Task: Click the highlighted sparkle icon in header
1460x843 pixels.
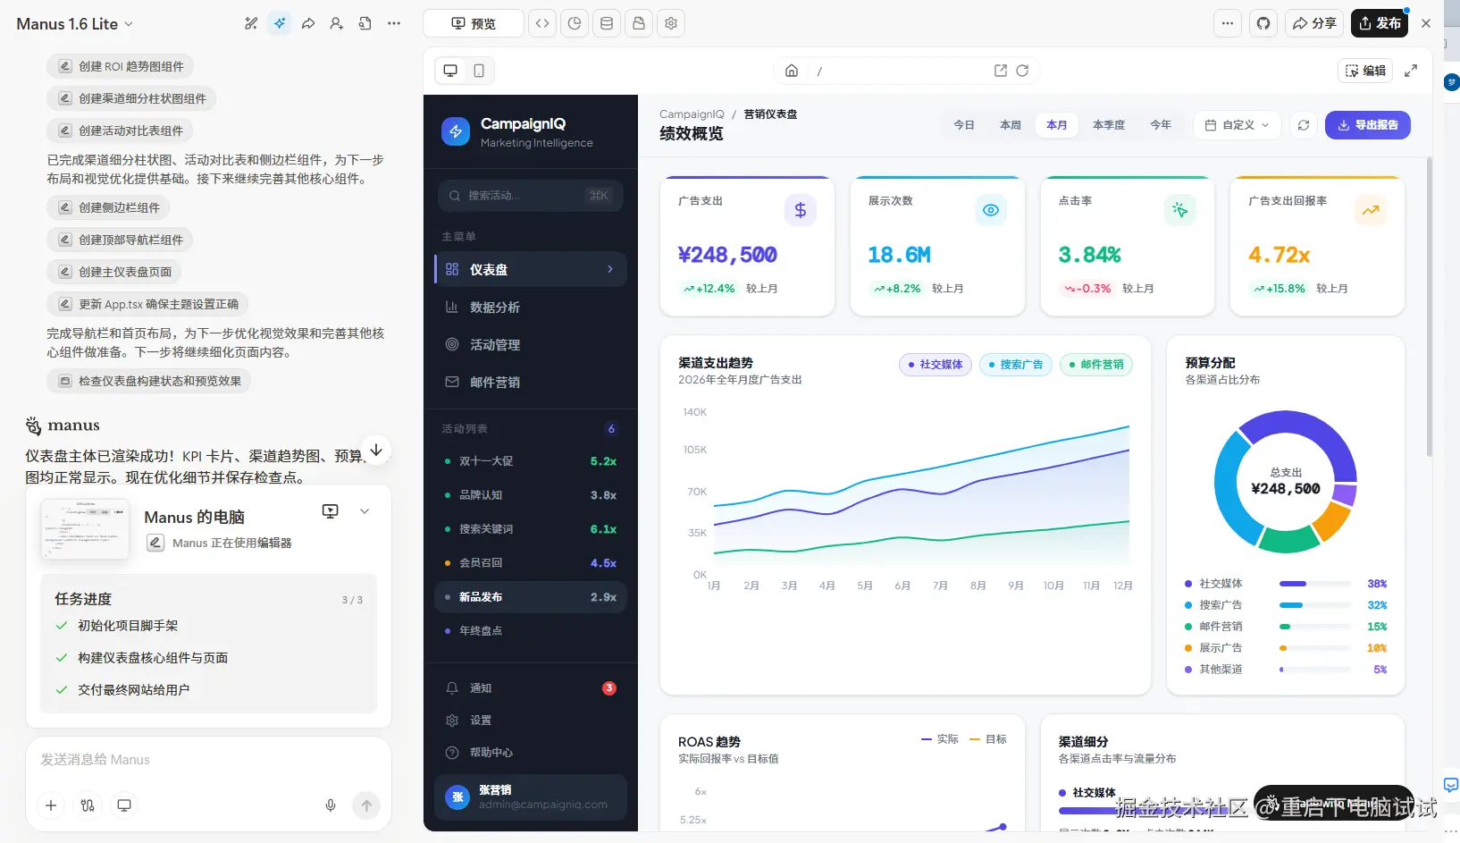Action: pyautogui.click(x=280, y=23)
